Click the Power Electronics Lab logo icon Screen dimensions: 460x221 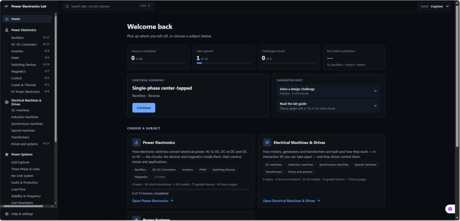point(6,6)
